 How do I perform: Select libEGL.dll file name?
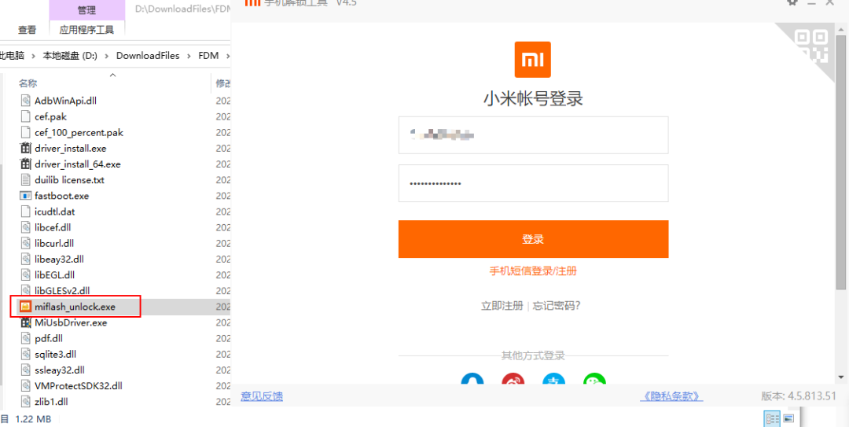pos(54,274)
